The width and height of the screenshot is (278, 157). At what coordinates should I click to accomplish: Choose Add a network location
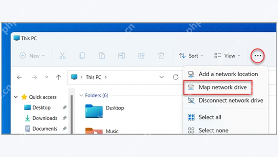click(226, 74)
